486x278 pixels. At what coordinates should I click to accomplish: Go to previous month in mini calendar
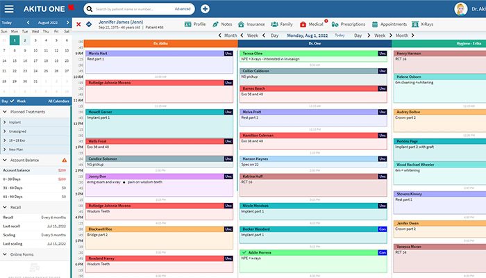click(28, 23)
